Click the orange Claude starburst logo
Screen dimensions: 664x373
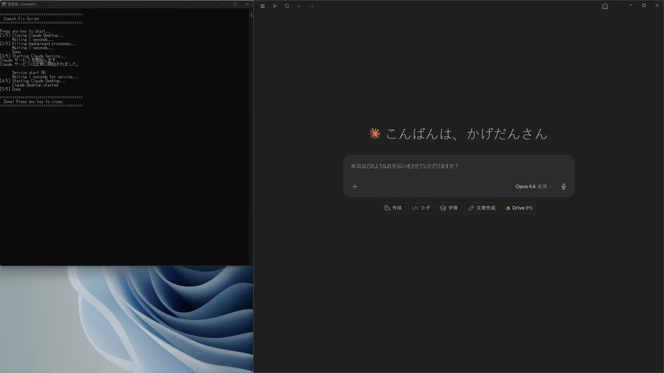point(375,133)
